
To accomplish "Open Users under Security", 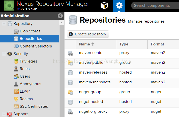I will point(25,76).
